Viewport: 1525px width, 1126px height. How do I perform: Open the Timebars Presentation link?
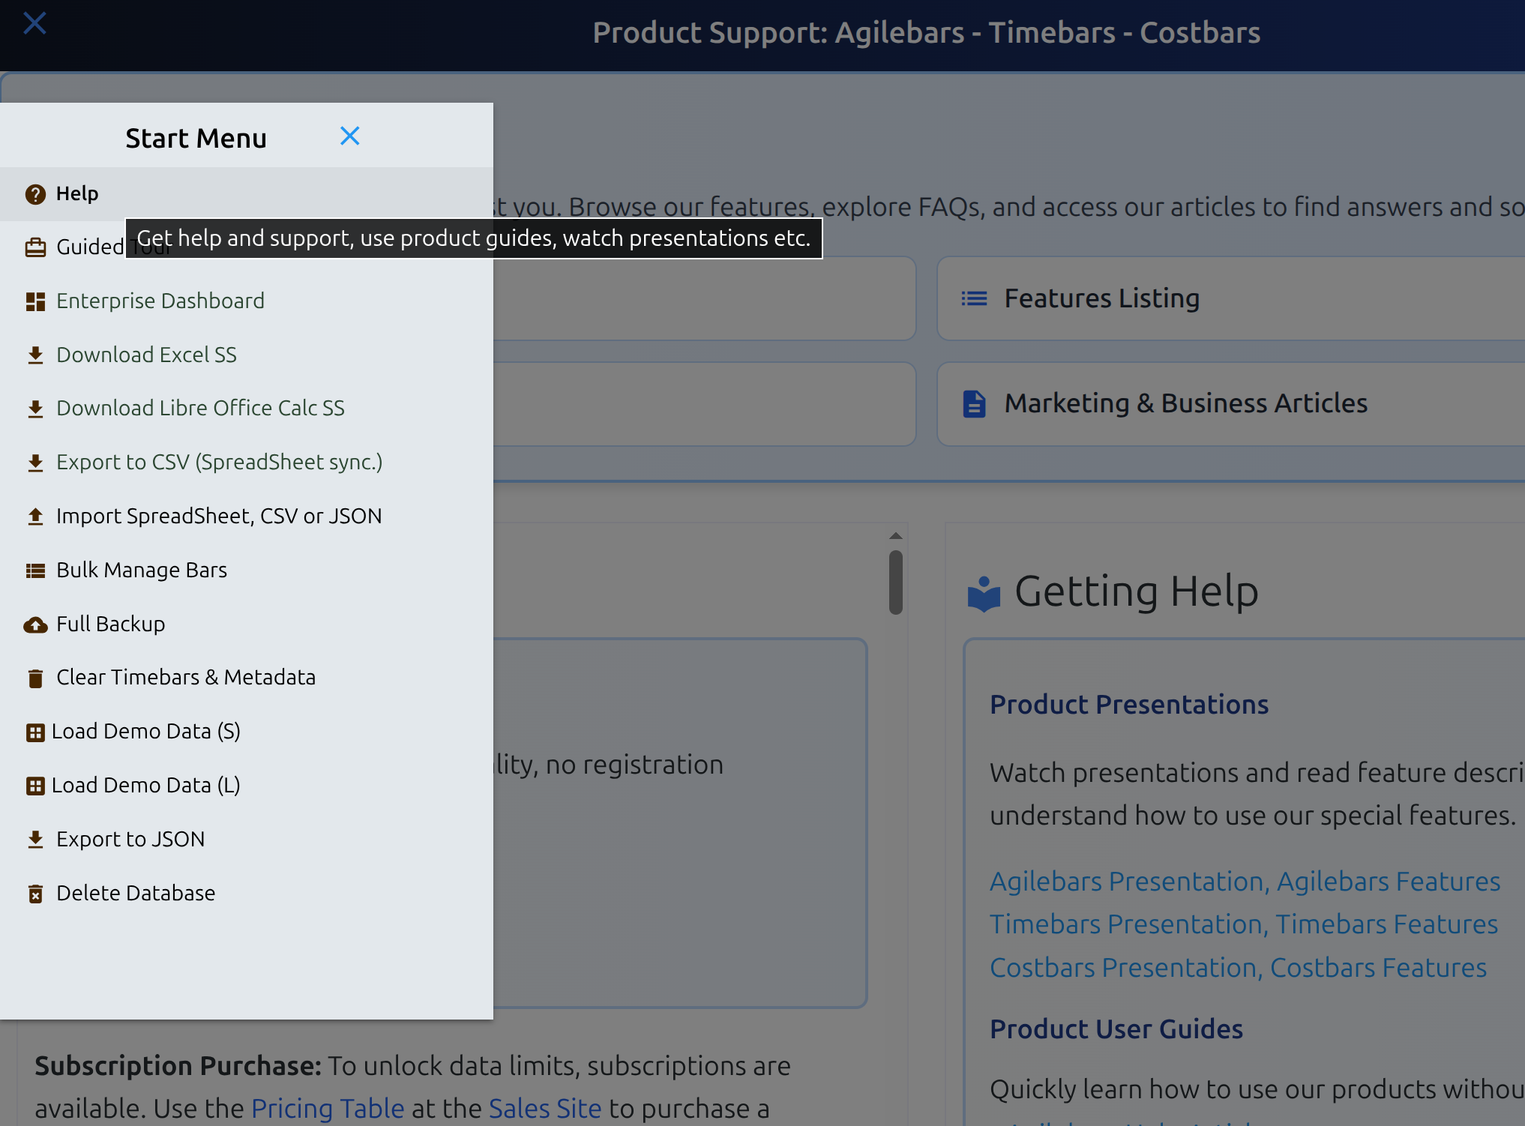(1128, 924)
